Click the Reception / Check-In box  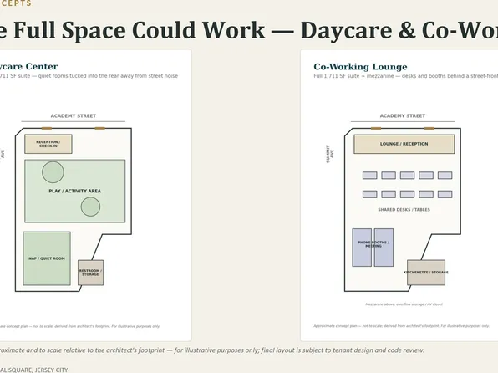point(48,144)
